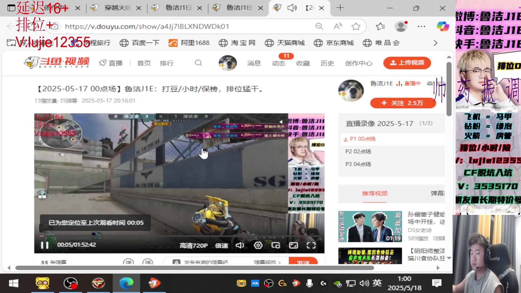
Task: Open Microsoft Edge from the taskbar
Action: pyautogui.click(x=126, y=284)
